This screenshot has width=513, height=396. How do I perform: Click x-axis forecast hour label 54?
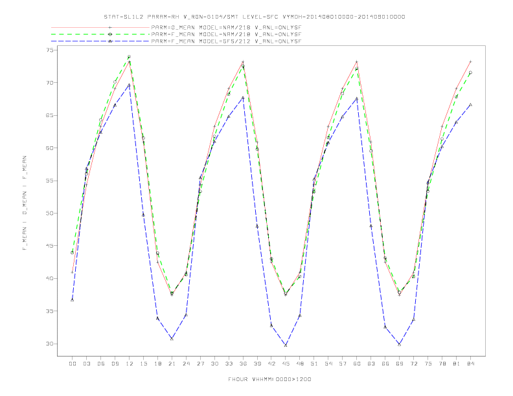(328, 364)
